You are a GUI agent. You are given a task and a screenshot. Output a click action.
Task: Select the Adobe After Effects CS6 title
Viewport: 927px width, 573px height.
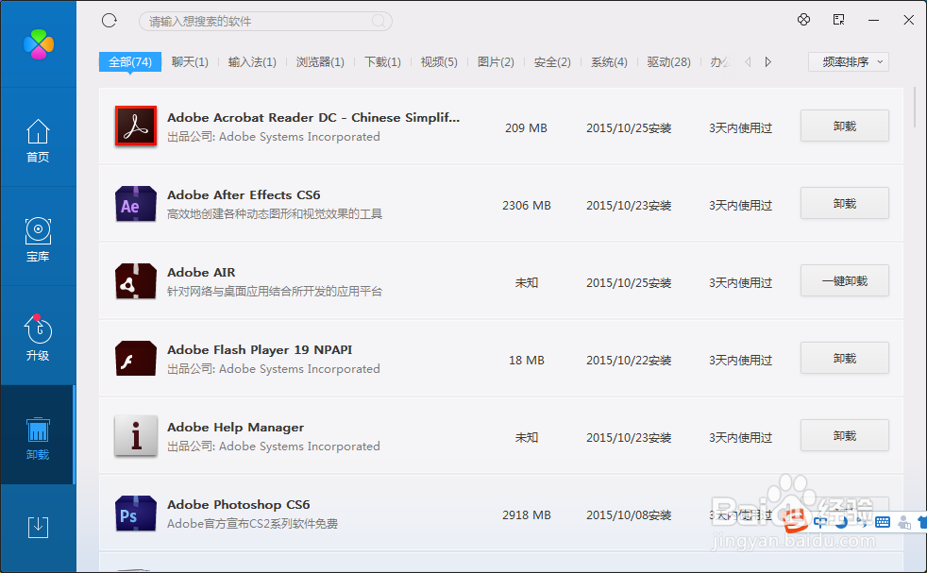244,195
